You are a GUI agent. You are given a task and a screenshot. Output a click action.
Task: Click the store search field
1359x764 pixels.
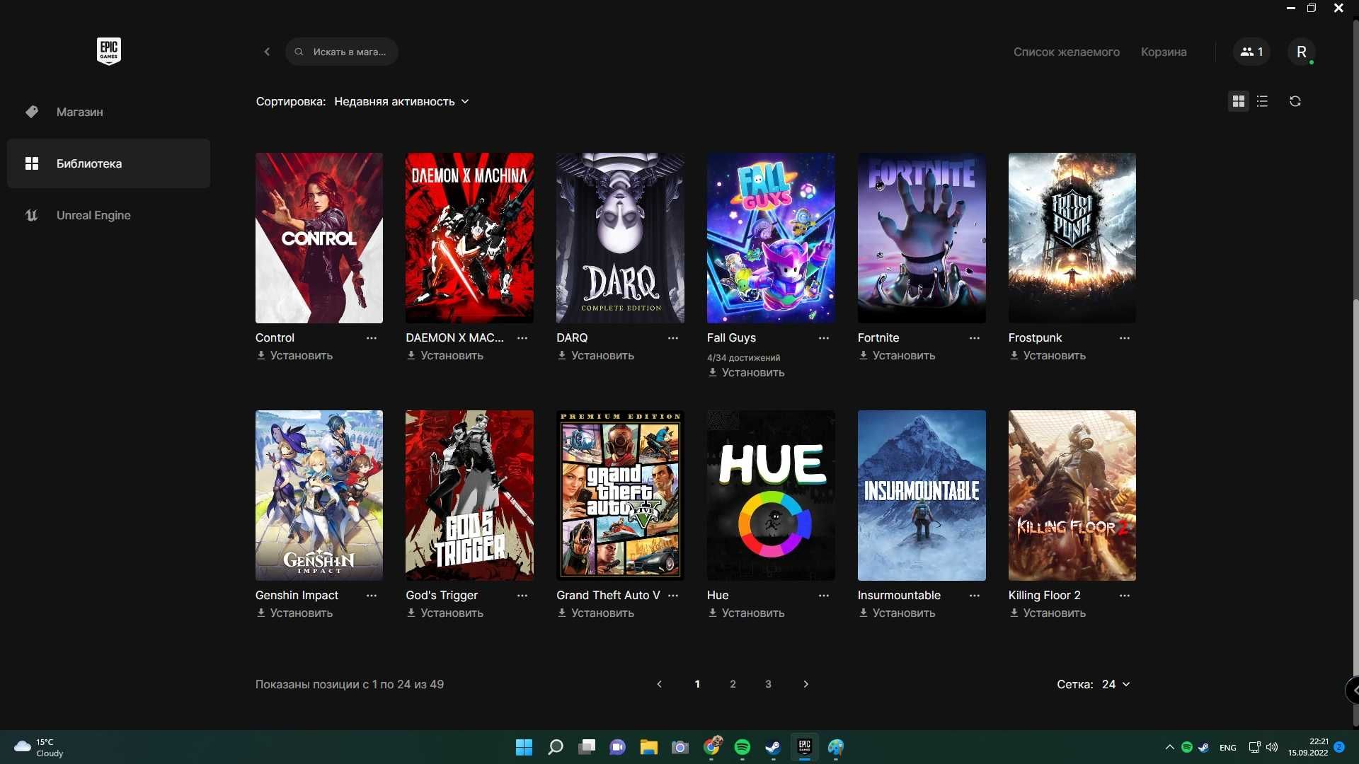point(342,52)
